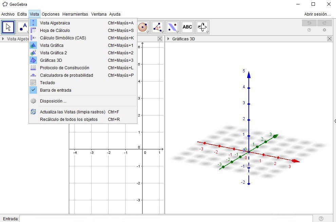Toggle Vista Gráfica 2 view
336x222 pixels.
pos(83,53)
